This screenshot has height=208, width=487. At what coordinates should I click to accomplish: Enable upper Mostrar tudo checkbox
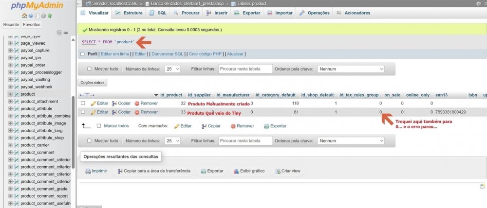pos(90,69)
